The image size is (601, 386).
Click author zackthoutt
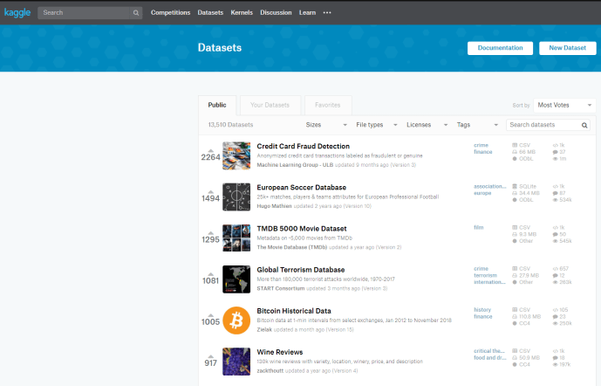[270, 370]
